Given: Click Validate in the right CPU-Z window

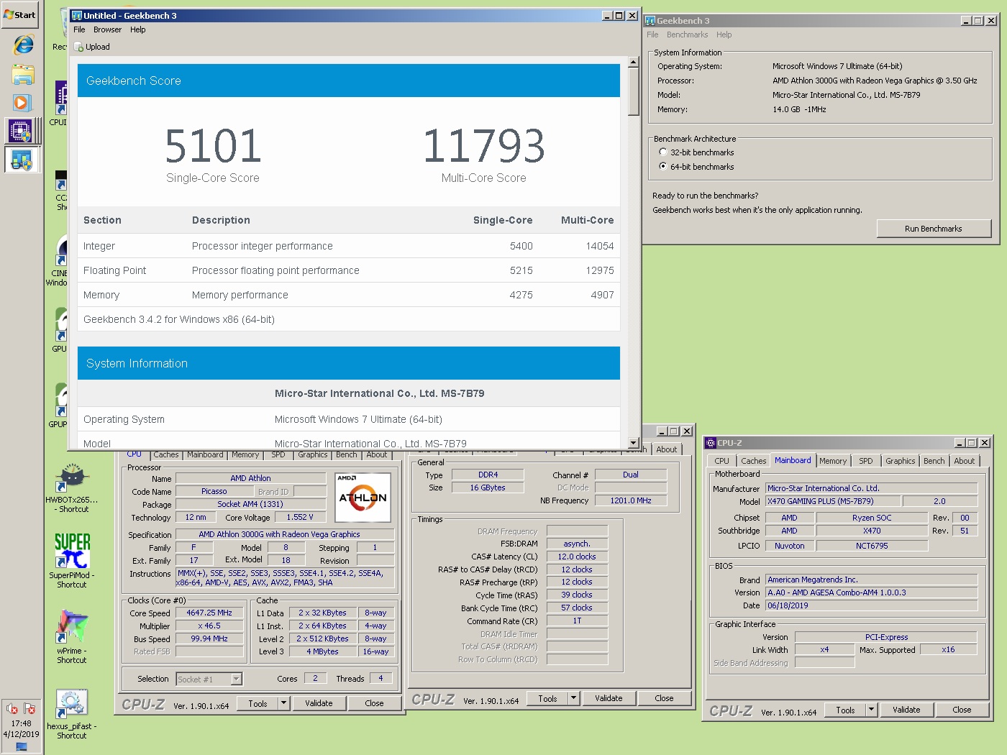Looking at the screenshot, I should (906, 710).
